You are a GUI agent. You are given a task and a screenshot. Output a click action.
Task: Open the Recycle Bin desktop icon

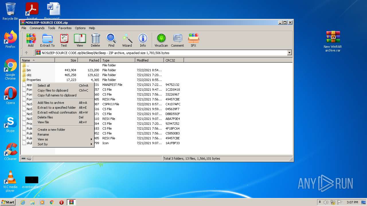coord(10,11)
